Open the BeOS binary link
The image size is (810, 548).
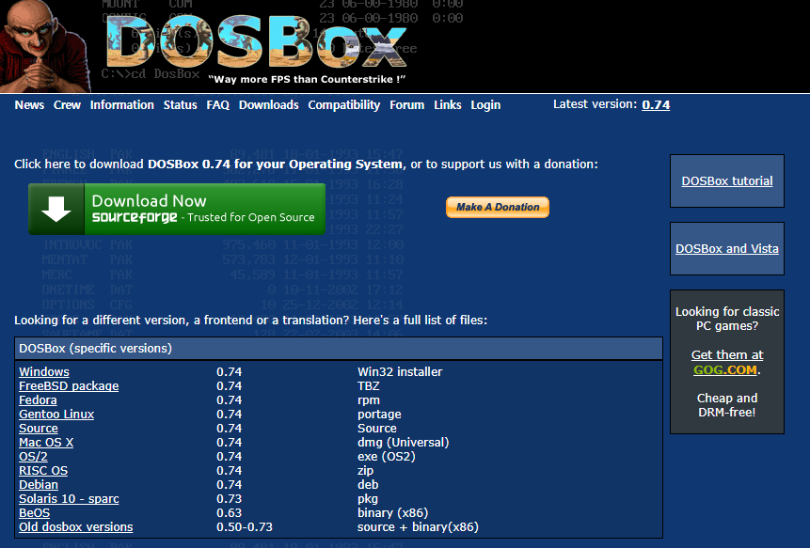tap(34, 513)
